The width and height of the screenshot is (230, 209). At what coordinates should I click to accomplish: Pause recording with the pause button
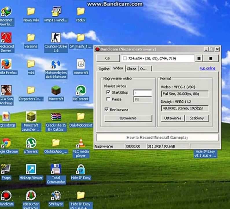point(199,58)
